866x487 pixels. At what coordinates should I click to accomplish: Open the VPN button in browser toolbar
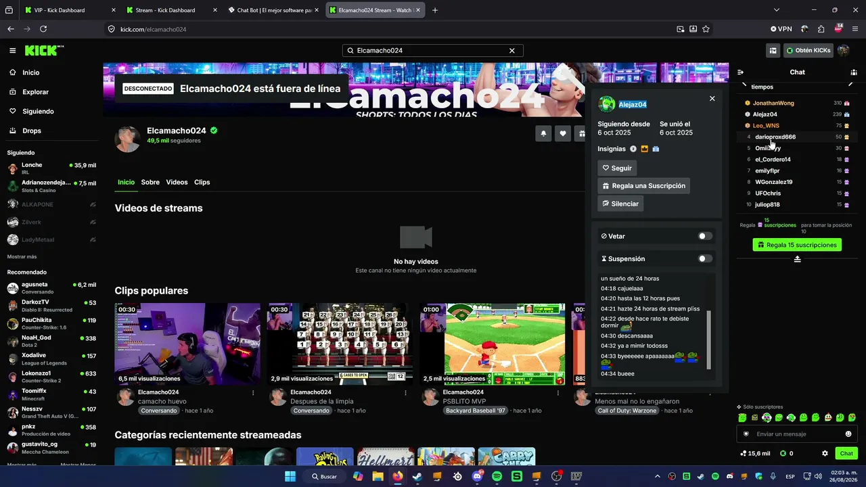(x=781, y=29)
